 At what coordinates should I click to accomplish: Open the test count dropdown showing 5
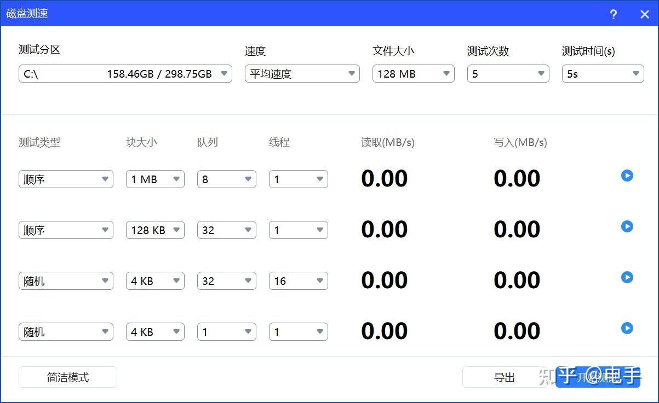507,73
